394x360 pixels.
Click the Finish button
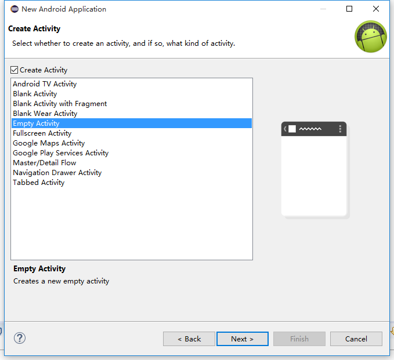[299, 339]
